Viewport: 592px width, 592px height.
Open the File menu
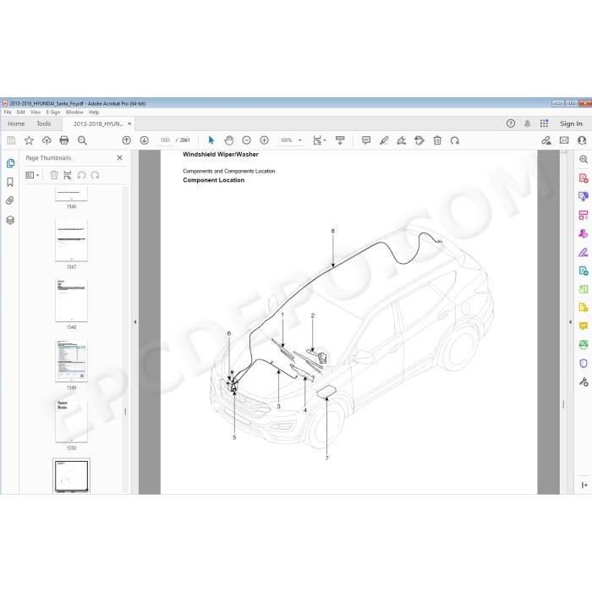click(8, 112)
